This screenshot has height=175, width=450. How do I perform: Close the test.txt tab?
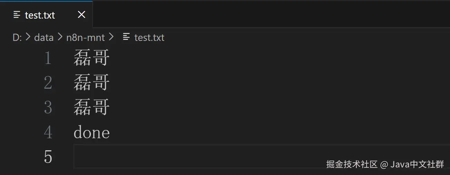coord(81,15)
